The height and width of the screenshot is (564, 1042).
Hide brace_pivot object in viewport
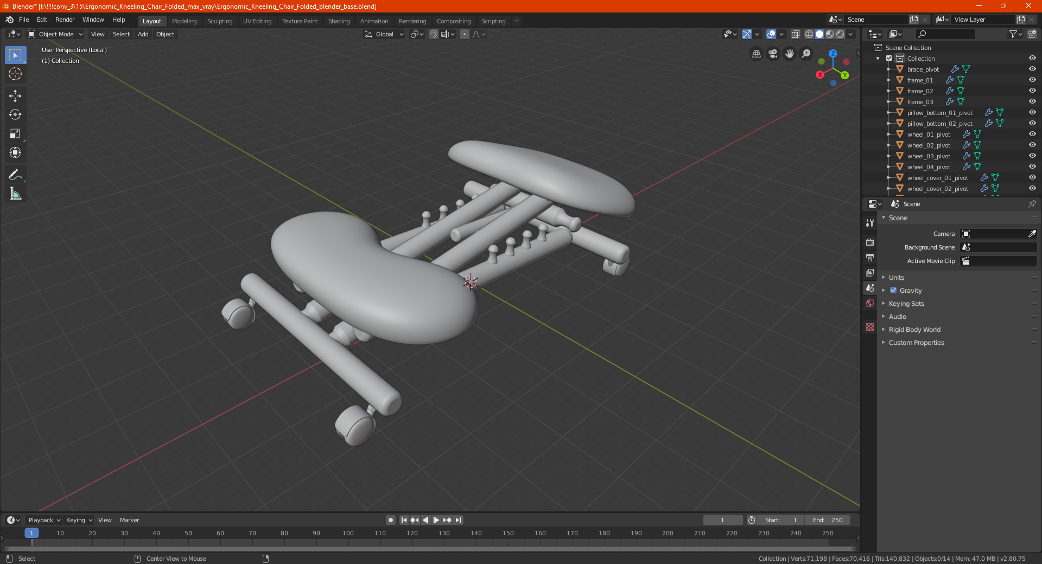point(1032,69)
